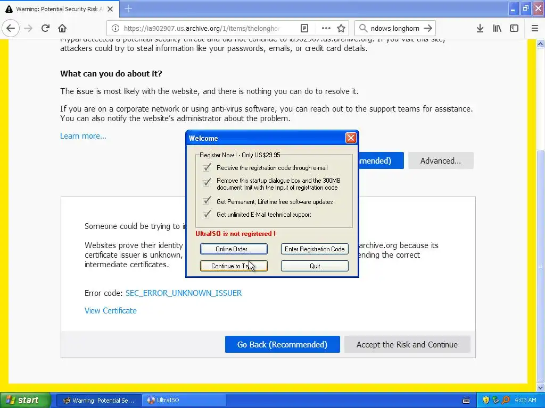The image size is (545, 408).
Task: Click the taskbar clock 4:03 AM
Action: 525,400
